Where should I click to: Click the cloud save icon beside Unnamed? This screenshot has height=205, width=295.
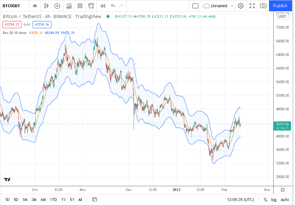(x=206, y=6)
